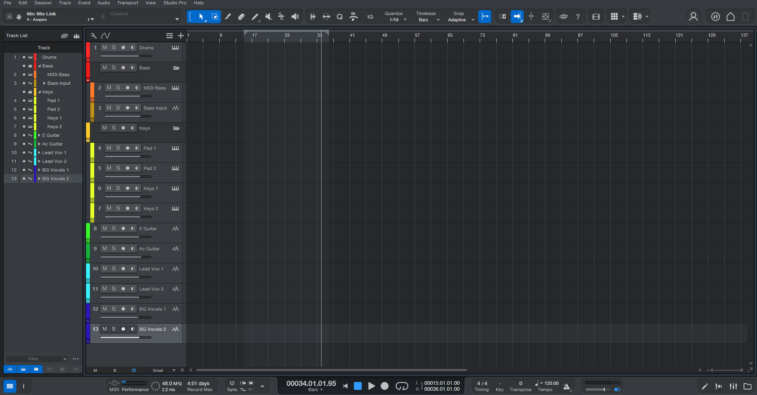
Task: Open the Transport menu
Action: point(128,3)
